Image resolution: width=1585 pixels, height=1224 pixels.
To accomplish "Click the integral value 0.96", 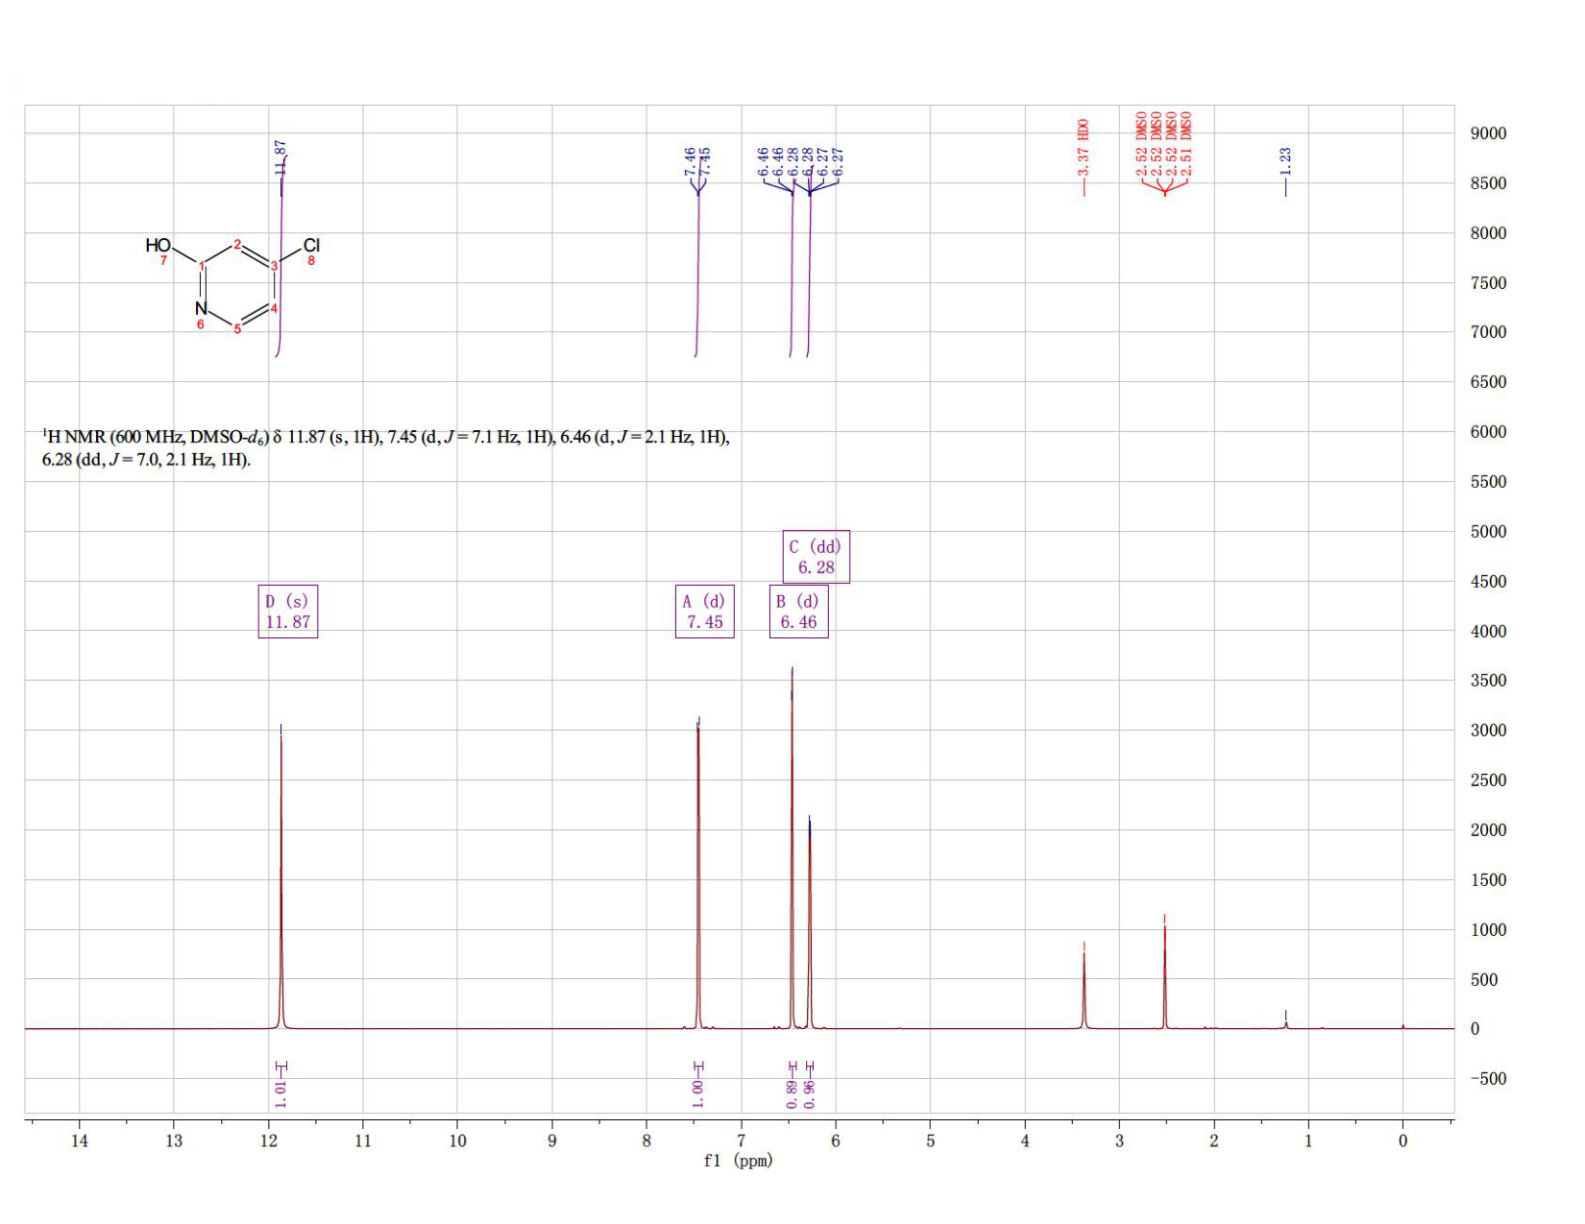I will pyautogui.click(x=809, y=1093).
